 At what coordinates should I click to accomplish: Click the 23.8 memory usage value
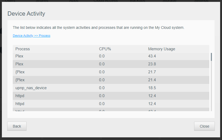[152, 64]
